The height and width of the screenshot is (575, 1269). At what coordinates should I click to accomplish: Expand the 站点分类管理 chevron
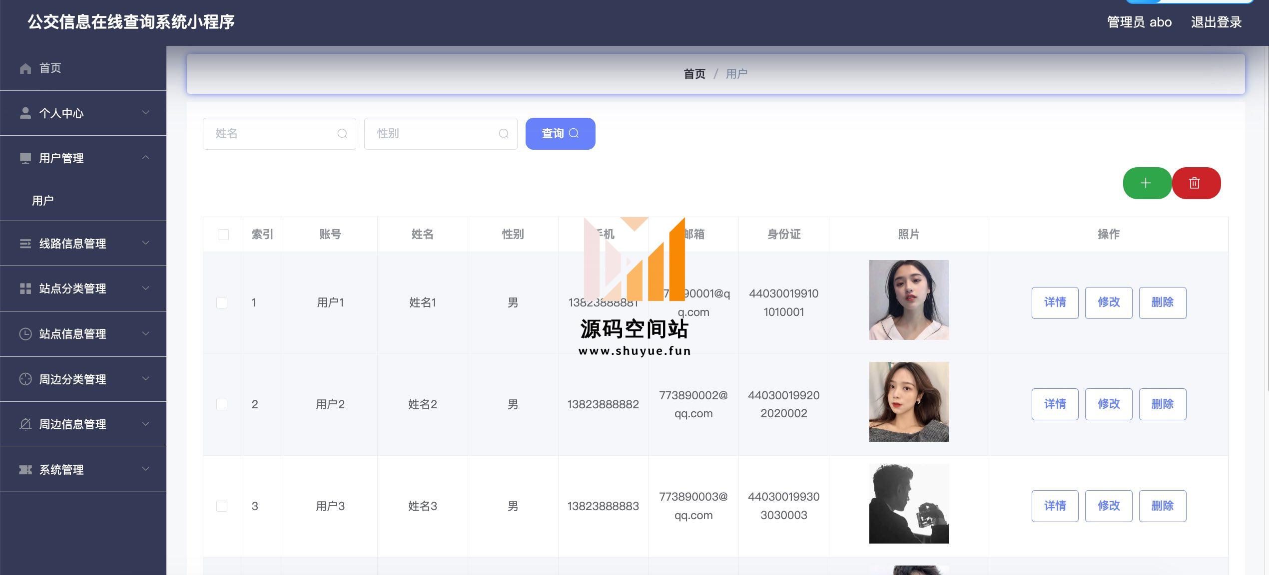click(x=146, y=287)
